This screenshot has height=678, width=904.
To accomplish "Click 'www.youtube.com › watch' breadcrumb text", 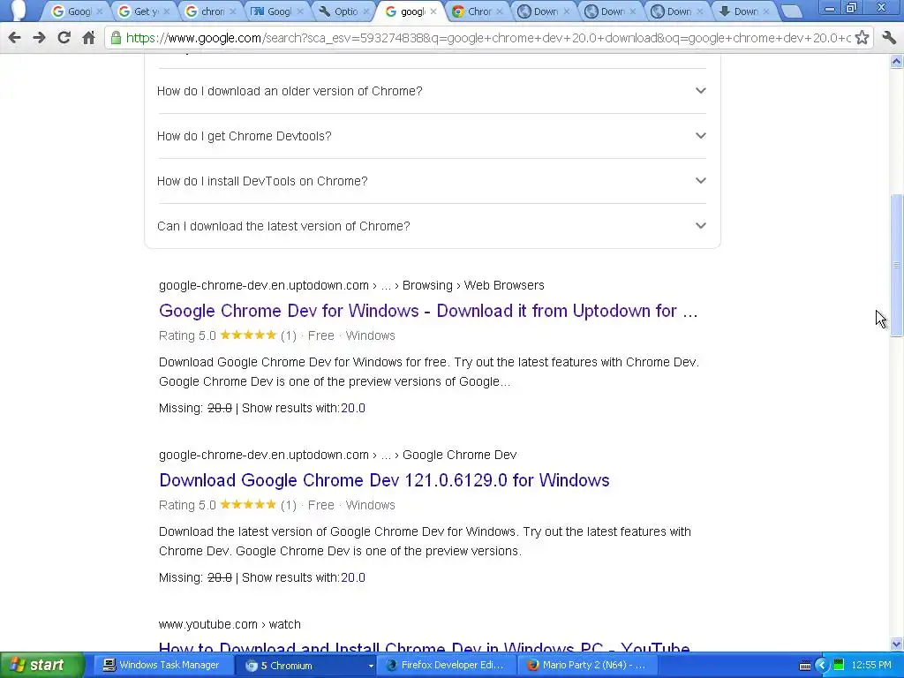I will (230, 624).
